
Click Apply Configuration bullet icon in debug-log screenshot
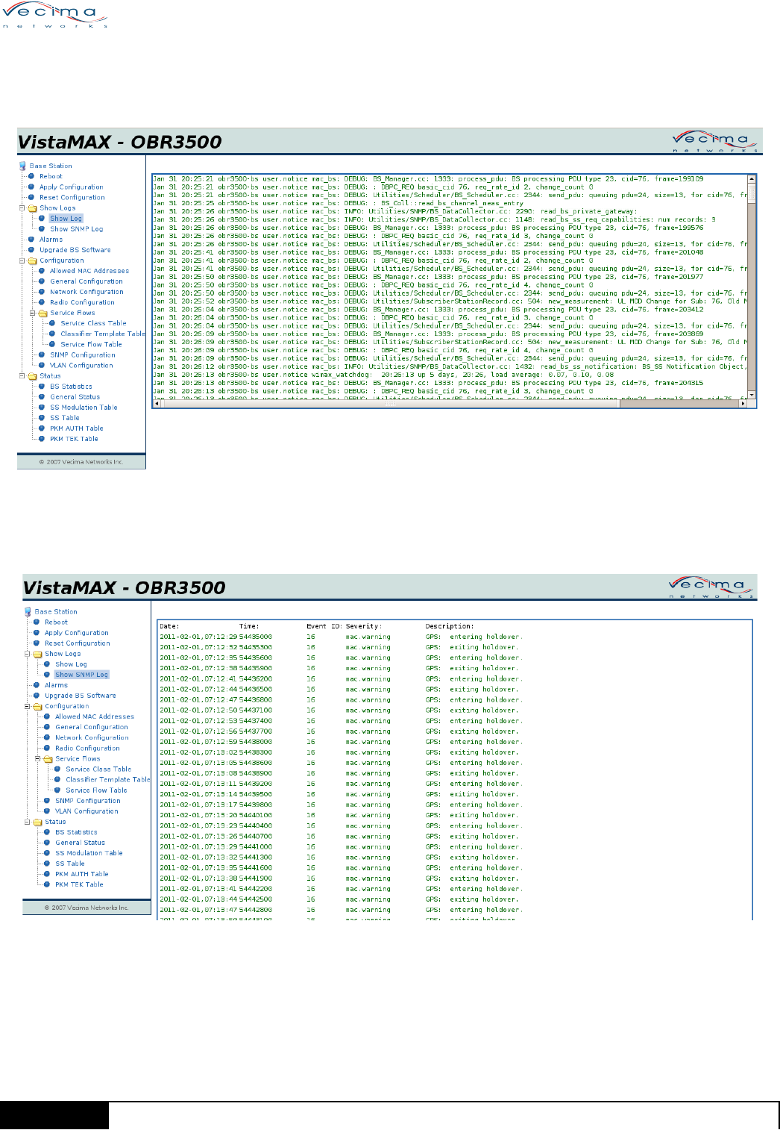(x=31, y=187)
